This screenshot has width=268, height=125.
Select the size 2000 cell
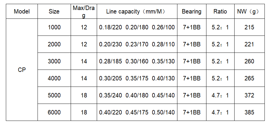[54, 44]
